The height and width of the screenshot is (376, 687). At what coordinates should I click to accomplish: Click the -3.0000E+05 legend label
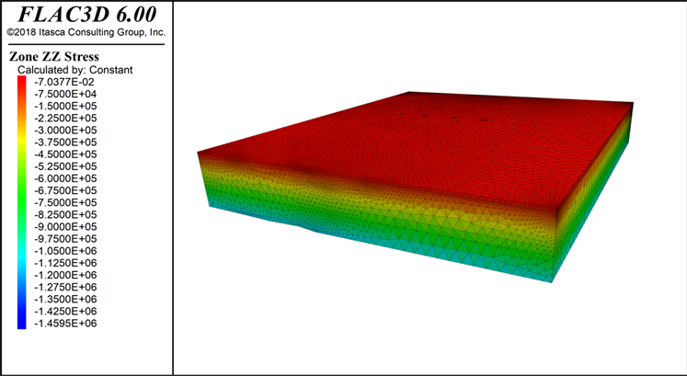65,130
